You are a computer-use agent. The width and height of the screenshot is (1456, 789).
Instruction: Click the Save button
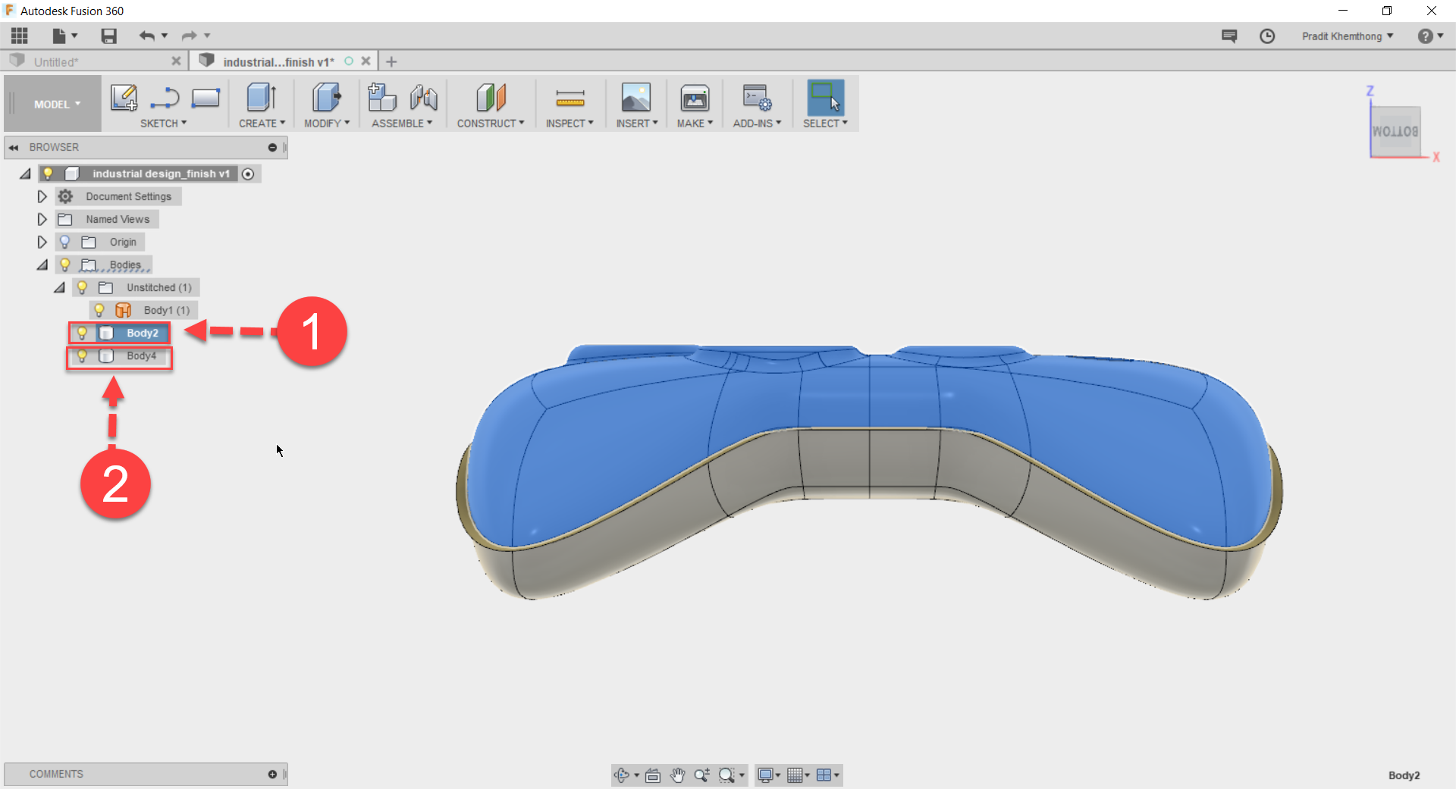pyautogui.click(x=108, y=36)
